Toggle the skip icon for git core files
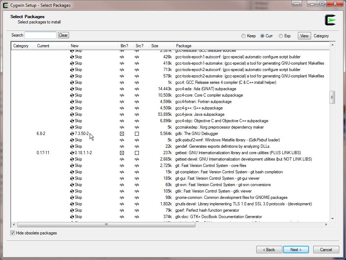This screenshot has height=260, width=346. pos(72,166)
